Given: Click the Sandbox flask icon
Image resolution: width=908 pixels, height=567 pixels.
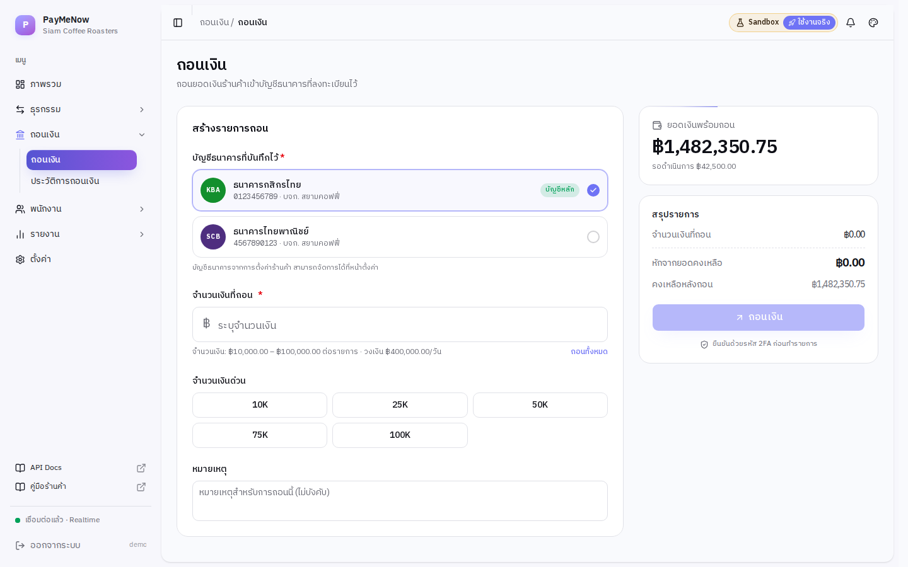Looking at the screenshot, I should click(740, 23).
